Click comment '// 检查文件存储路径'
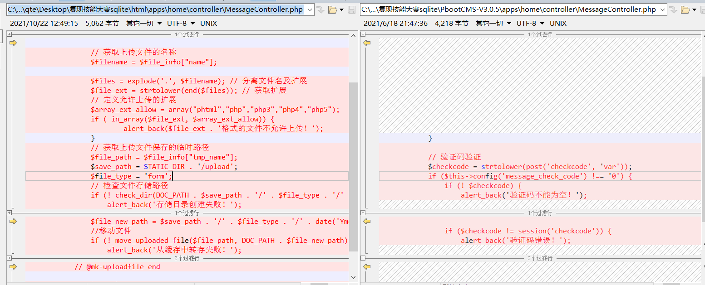This screenshot has height=285, width=705. coord(129,186)
